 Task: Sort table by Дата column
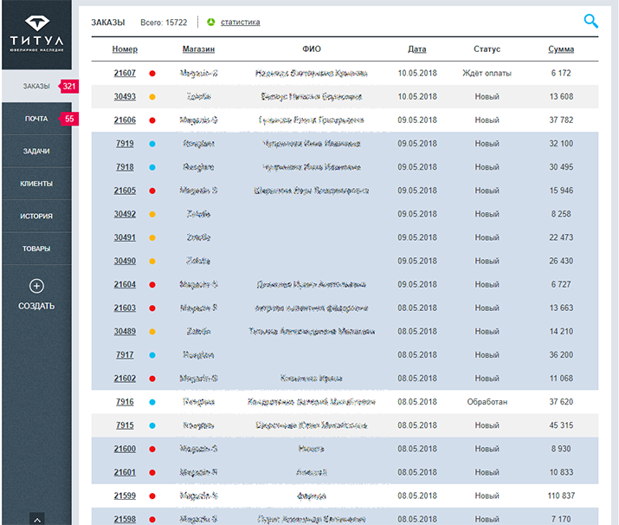tap(417, 49)
